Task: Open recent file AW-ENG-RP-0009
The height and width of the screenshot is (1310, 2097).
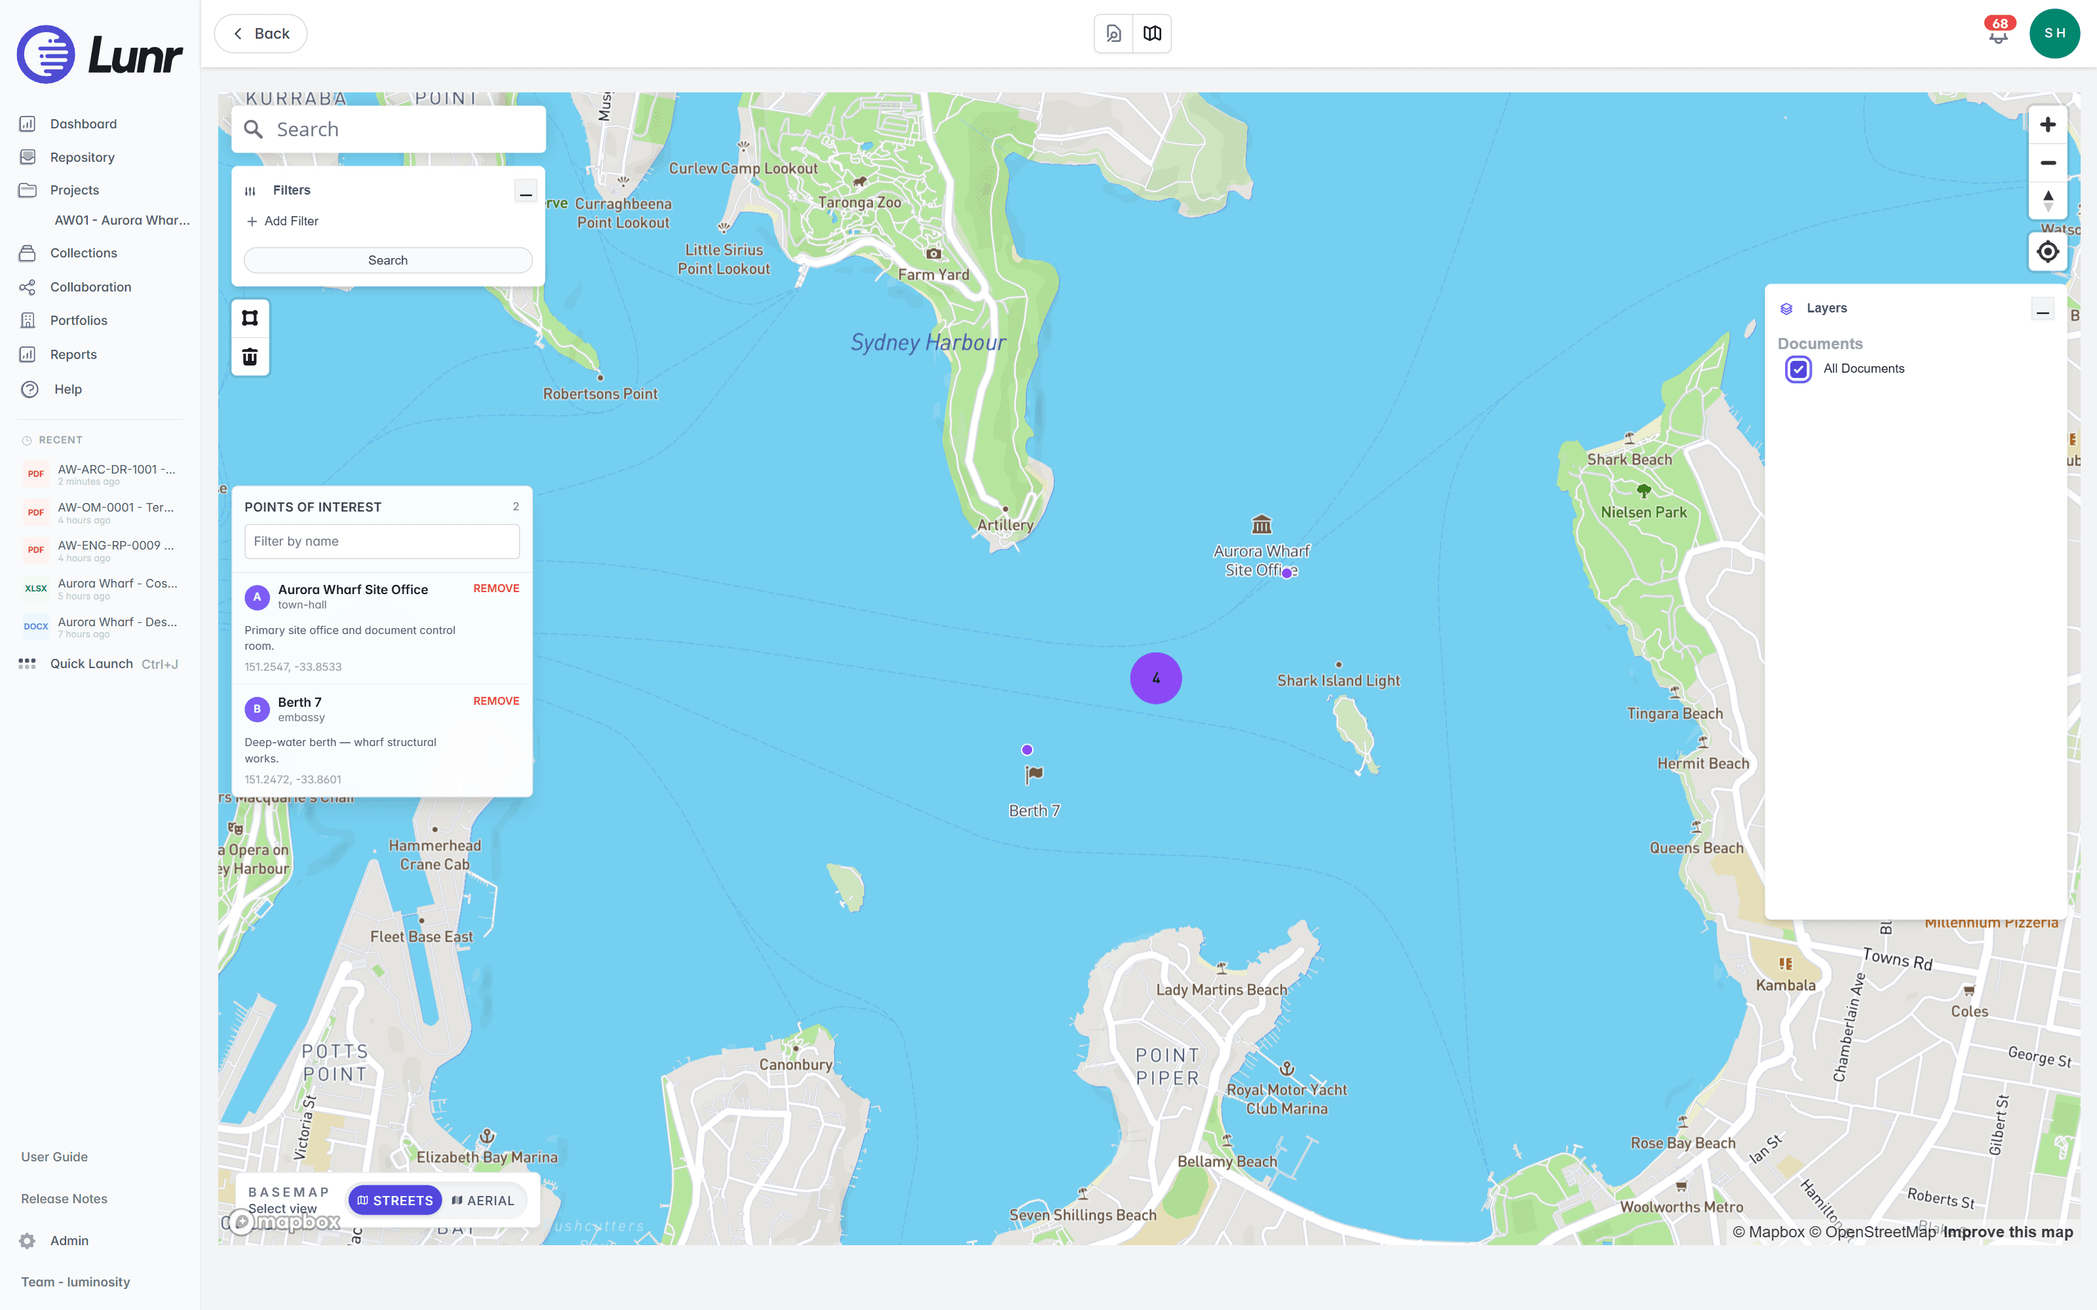Action: (x=100, y=550)
